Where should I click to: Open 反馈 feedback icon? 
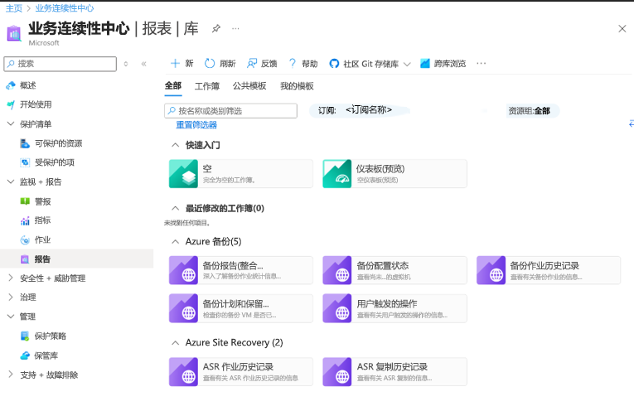click(x=252, y=64)
